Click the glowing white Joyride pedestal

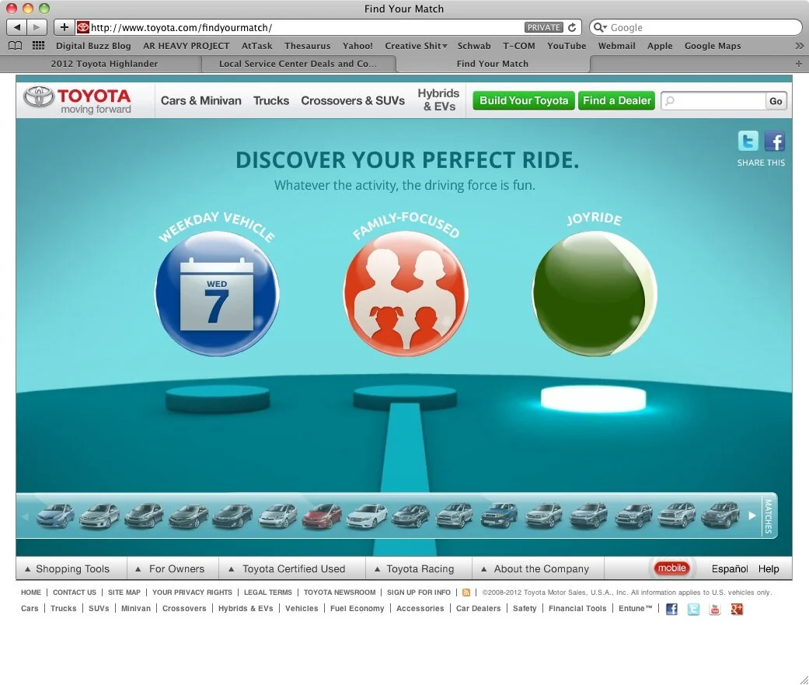(593, 399)
